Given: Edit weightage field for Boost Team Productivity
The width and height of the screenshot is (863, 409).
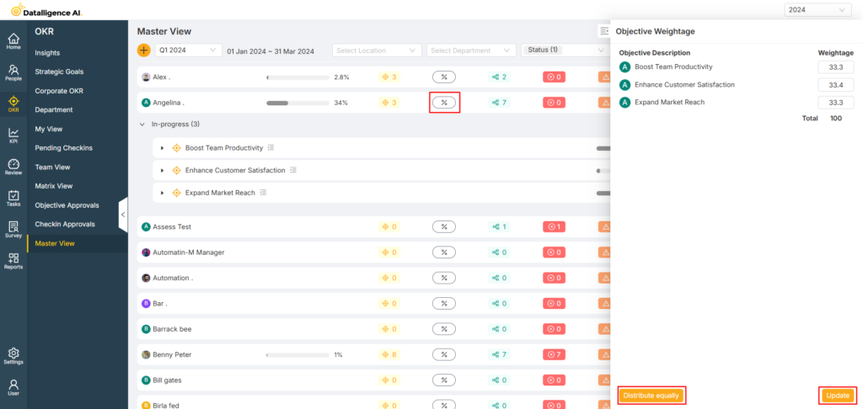Looking at the screenshot, I should click(x=835, y=67).
